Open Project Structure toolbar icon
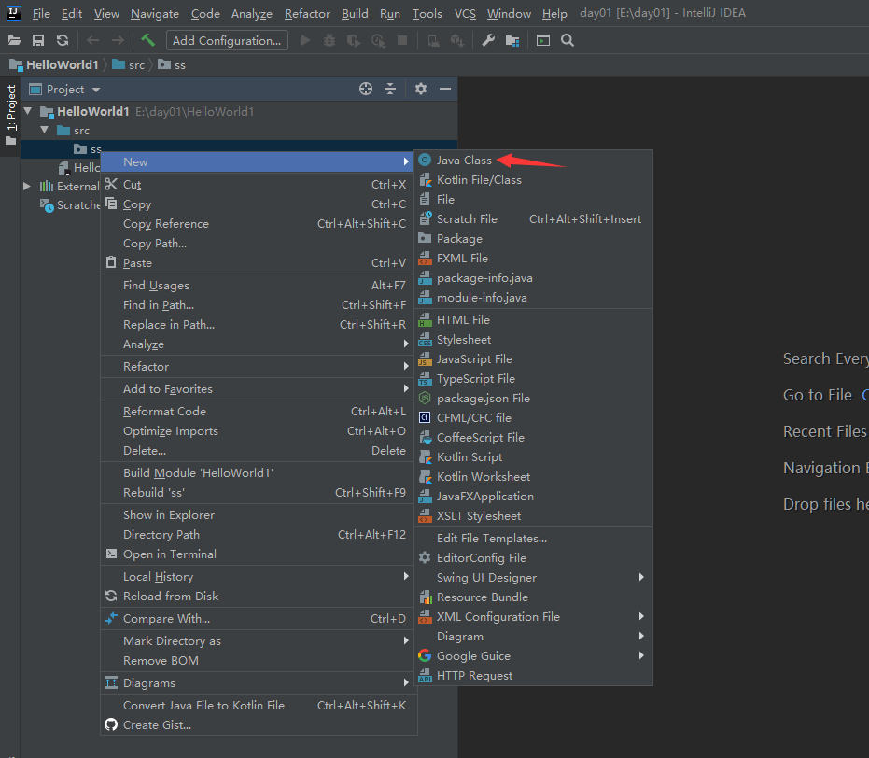The image size is (869, 758). pos(512,40)
